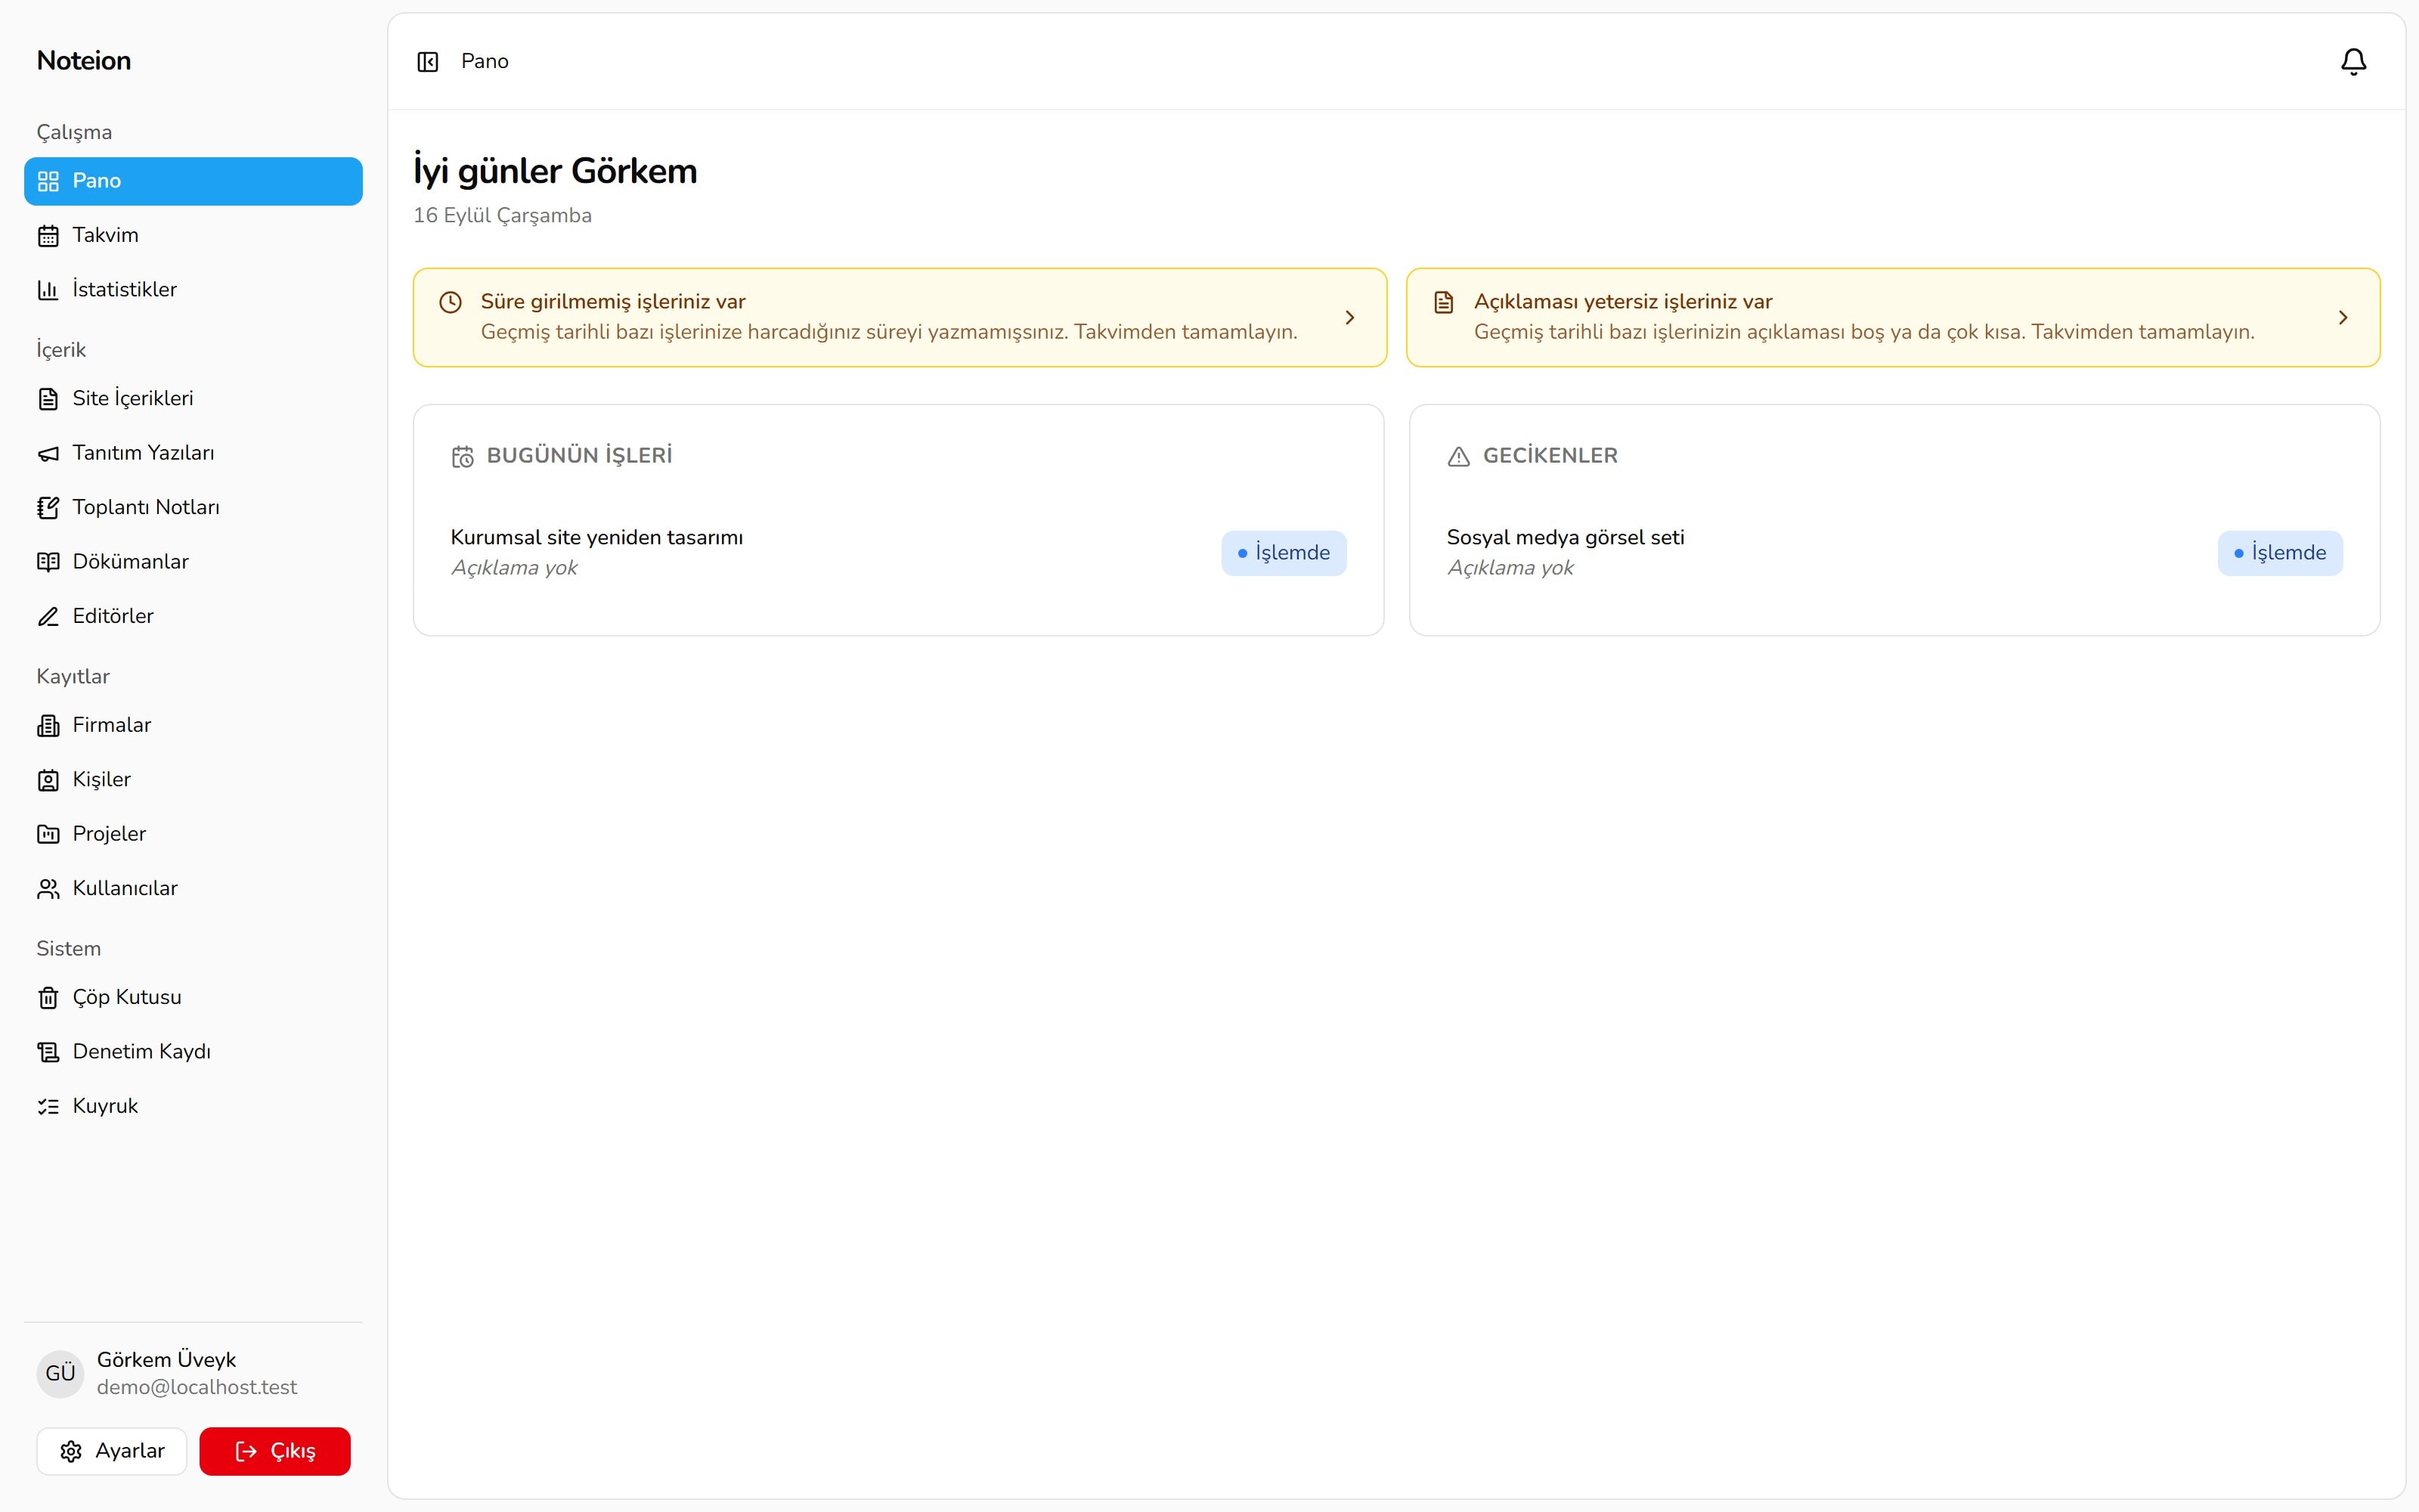Click the Pano breadcrumb title in header
Viewport: 2419px width, 1512px height.
point(485,62)
